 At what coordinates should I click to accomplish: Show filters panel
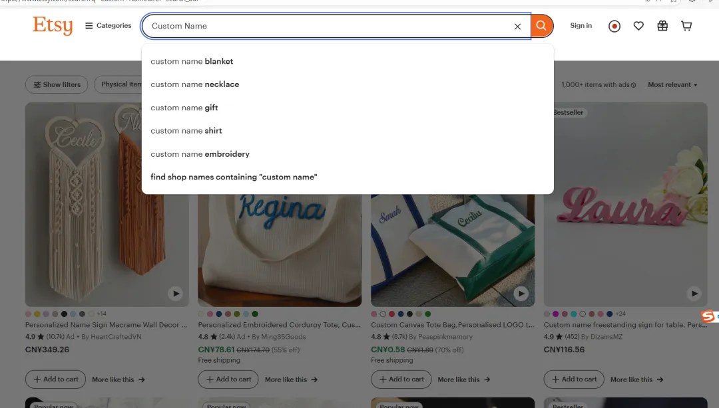point(57,85)
